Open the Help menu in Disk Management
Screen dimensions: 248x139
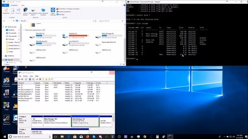click(x=36, y=76)
